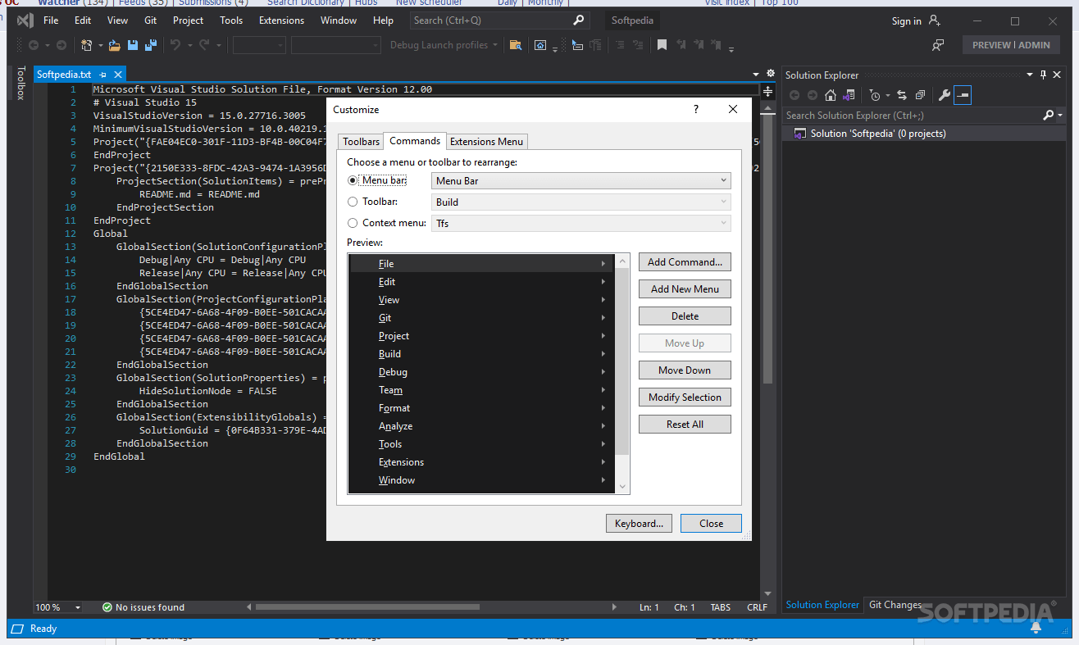Click the notification bell in status bar
1079x645 pixels.
click(x=1036, y=628)
